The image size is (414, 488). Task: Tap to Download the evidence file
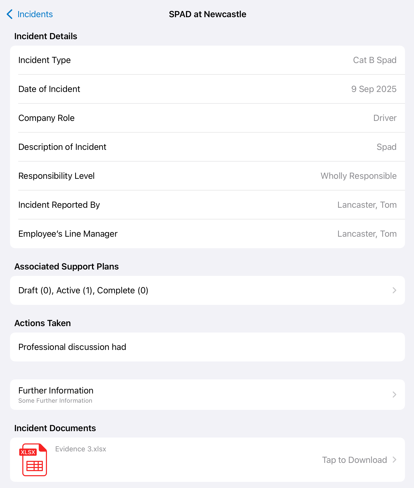click(354, 460)
